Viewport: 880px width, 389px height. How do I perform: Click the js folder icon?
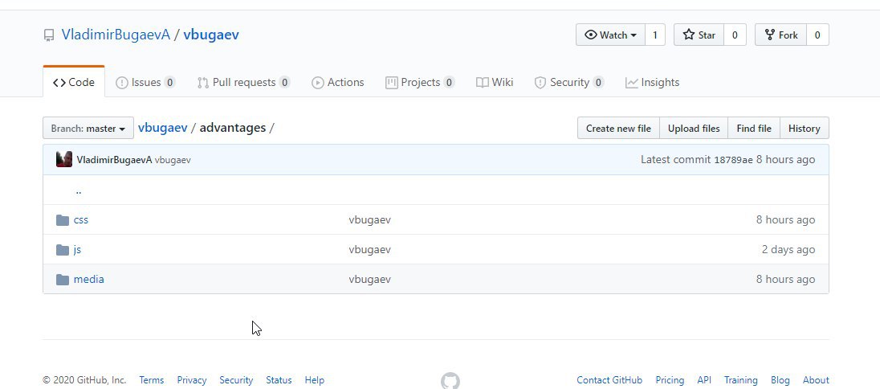63,250
